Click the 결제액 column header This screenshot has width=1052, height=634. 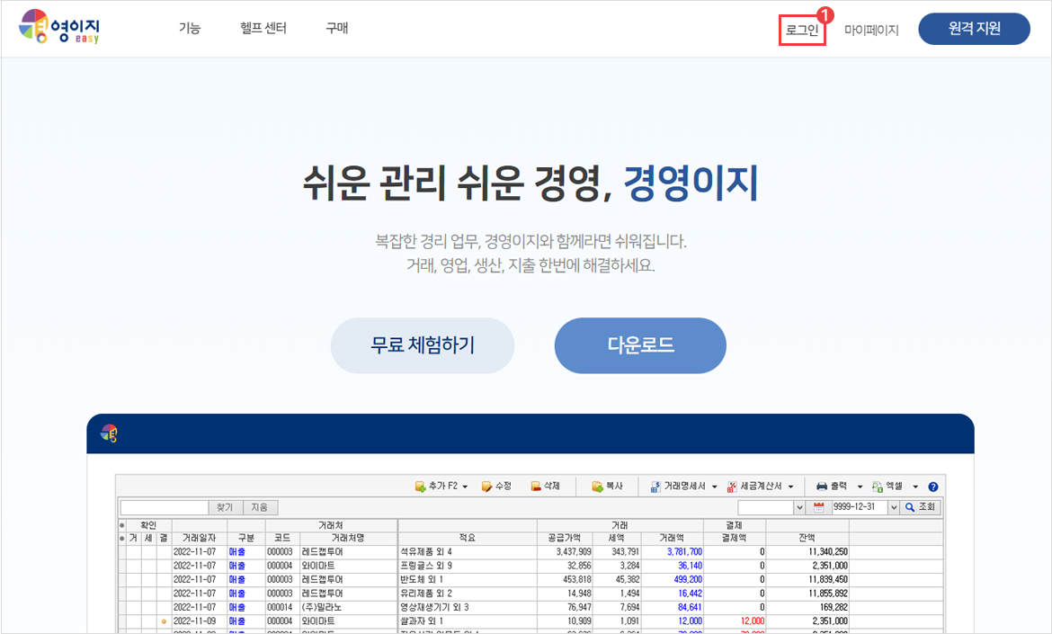(x=734, y=538)
